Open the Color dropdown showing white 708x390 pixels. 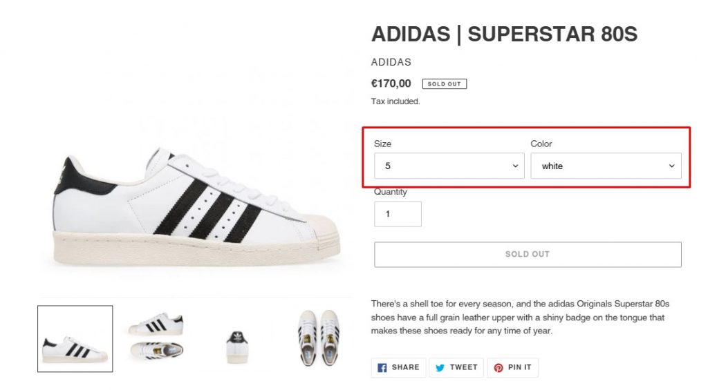(x=606, y=166)
